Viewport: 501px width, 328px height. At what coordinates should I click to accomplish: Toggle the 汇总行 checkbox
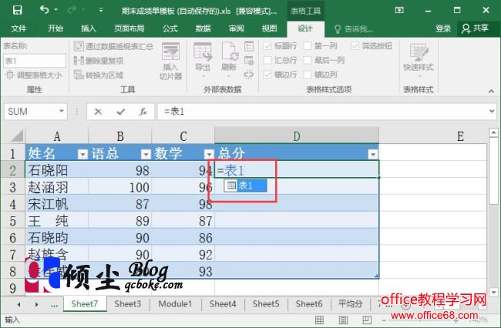point(267,60)
